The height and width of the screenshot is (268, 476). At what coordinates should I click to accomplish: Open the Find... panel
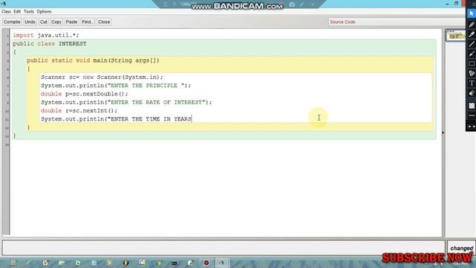[x=88, y=22]
